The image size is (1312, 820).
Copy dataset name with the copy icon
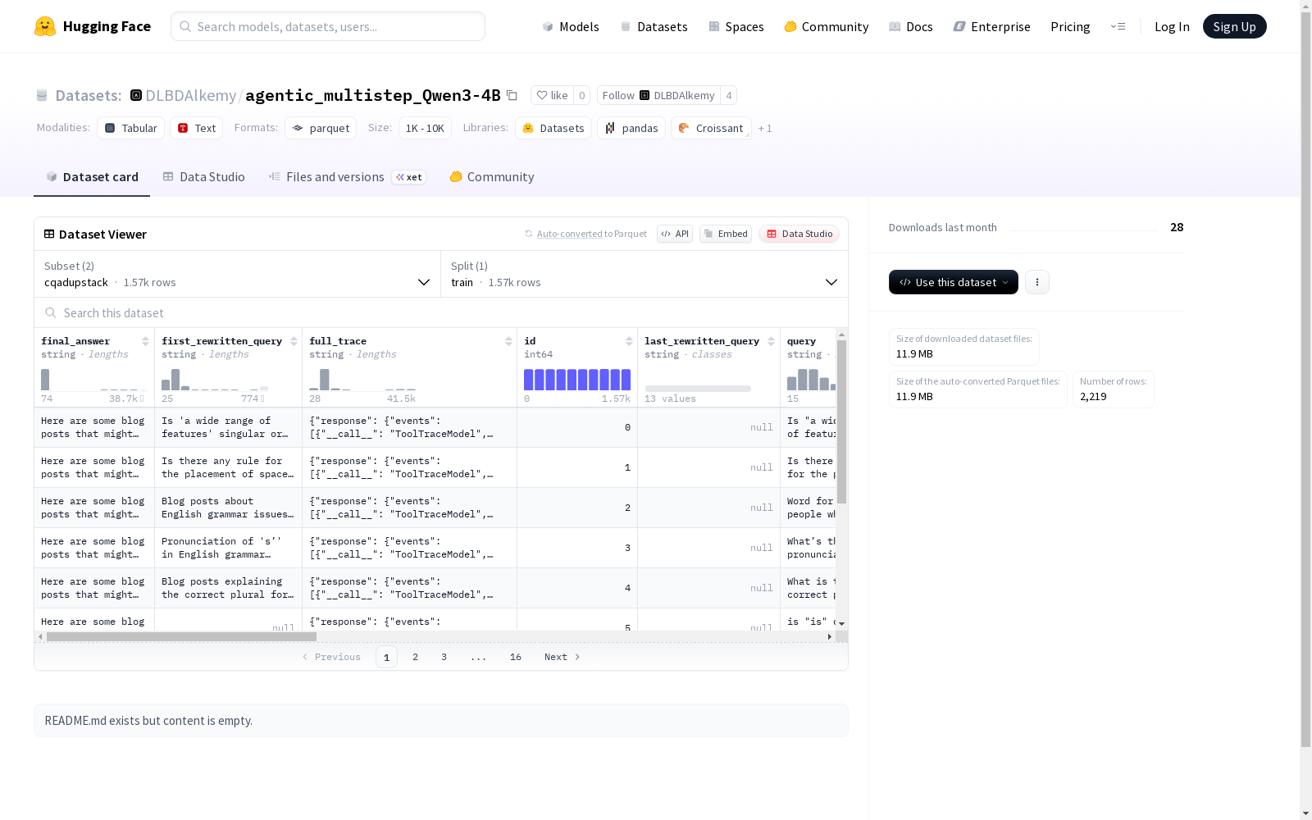[512, 95]
